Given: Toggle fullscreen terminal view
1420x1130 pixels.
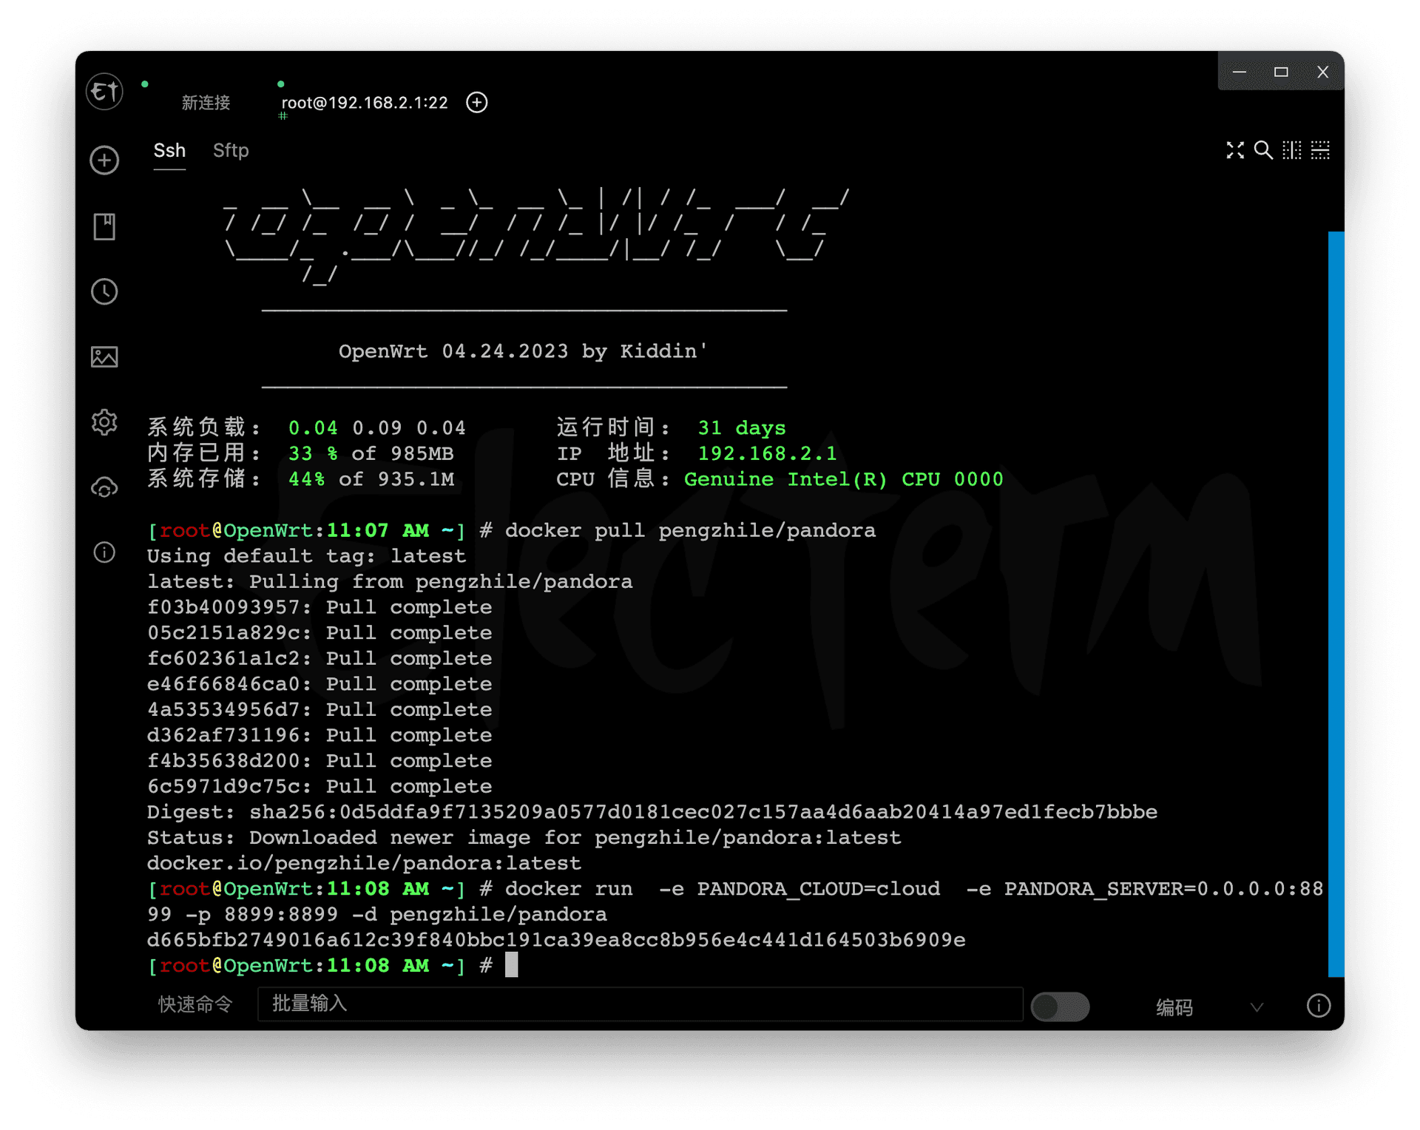Looking at the screenshot, I should [1234, 151].
